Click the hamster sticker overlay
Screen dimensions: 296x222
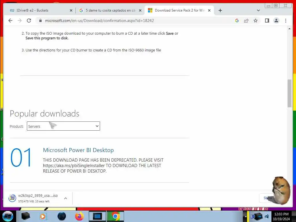(281, 190)
